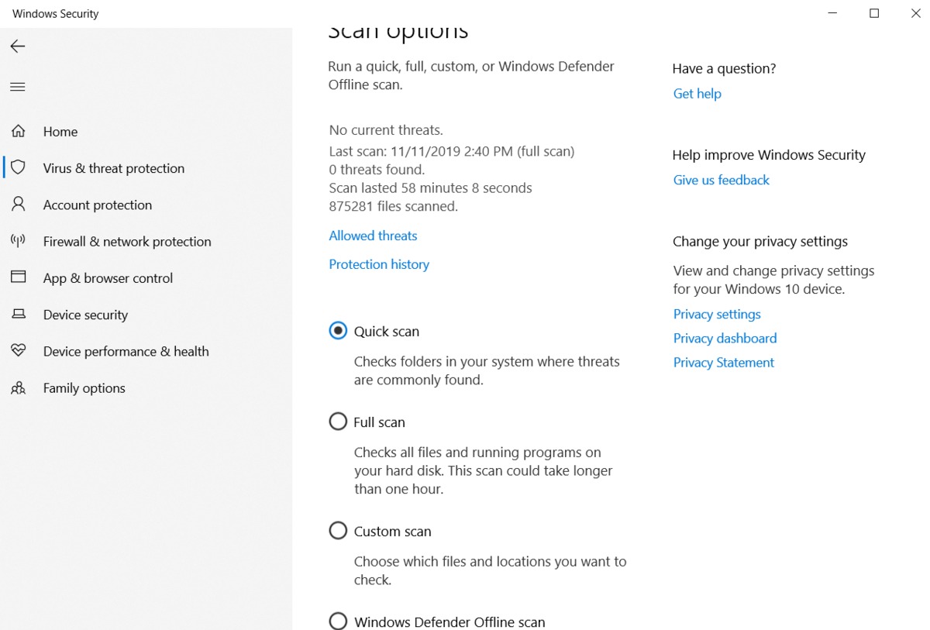Open Device security page

point(85,315)
